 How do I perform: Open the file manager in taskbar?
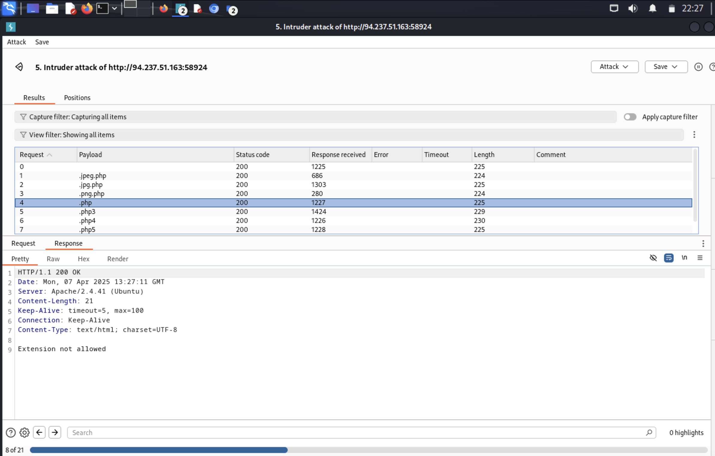[x=52, y=9]
